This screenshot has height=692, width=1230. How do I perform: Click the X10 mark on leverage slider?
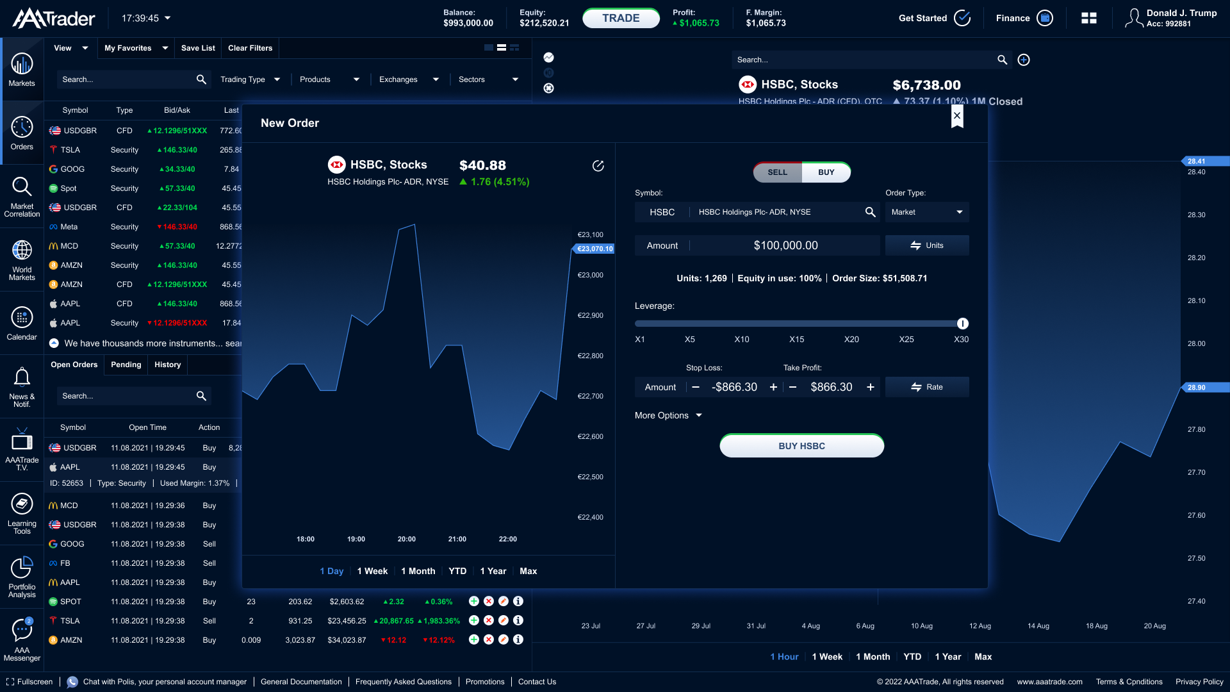(x=741, y=340)
